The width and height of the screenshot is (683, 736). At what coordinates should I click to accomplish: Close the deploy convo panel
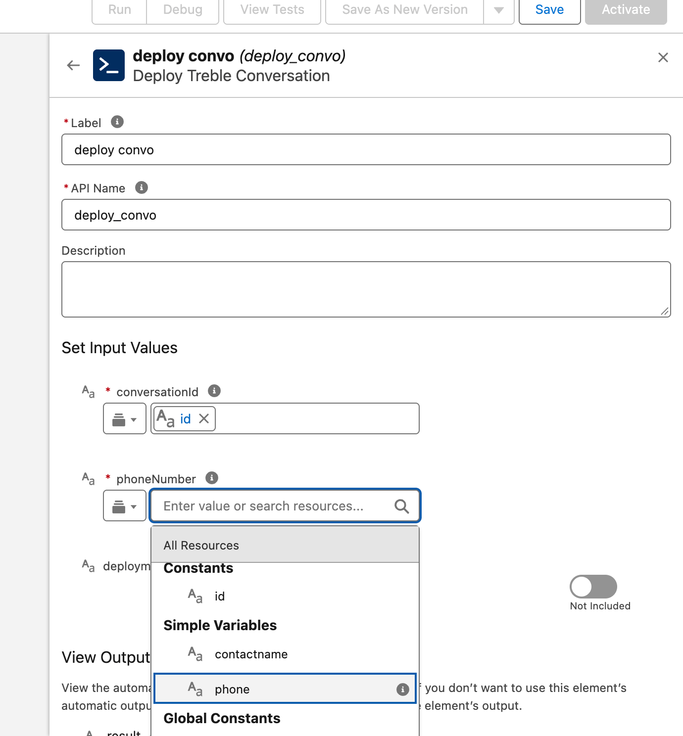[x=663, y=57]
